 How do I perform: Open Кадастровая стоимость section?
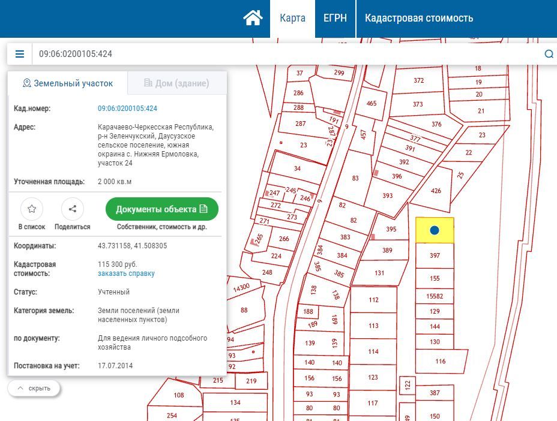(x=419, y=18)
